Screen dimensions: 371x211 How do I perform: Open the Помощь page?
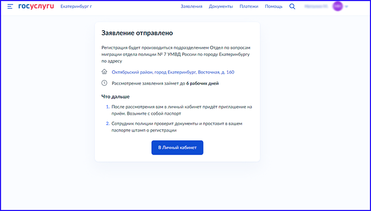[x=273, y=7]
